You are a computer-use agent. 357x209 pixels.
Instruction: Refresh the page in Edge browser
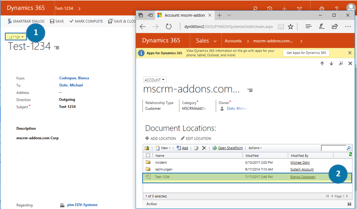pyautogui.click(x=168, y=27)
